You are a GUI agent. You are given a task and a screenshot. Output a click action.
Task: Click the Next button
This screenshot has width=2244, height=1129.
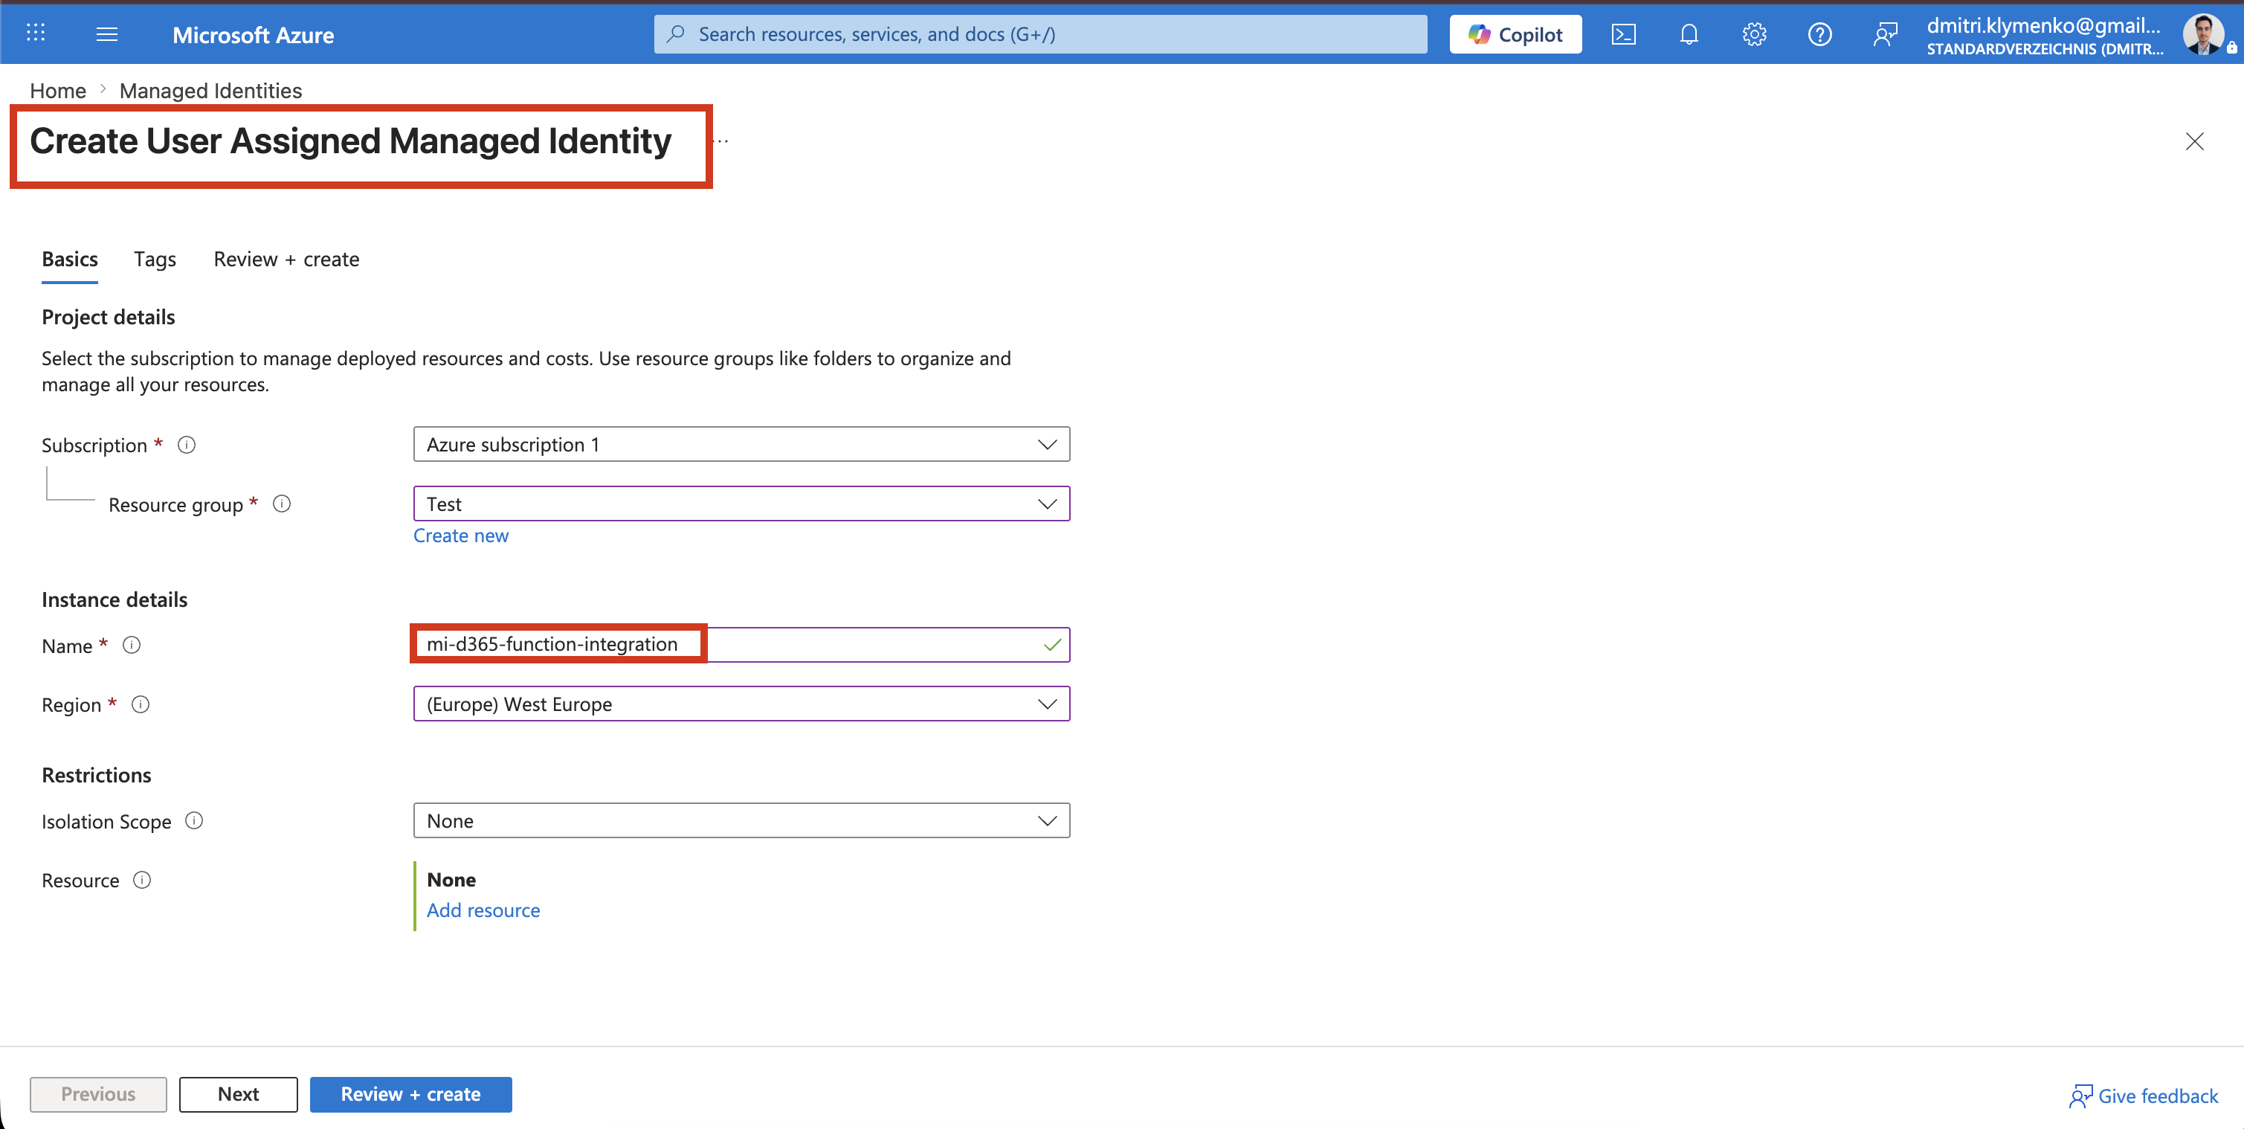[239, 1094]
